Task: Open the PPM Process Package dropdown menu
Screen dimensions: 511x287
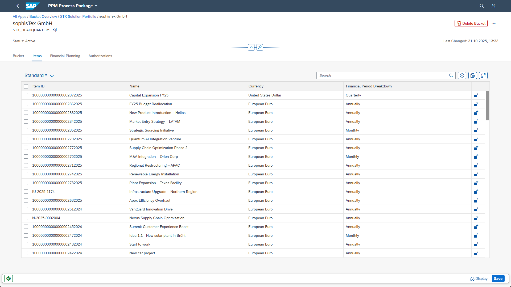Action: [96, 6]
